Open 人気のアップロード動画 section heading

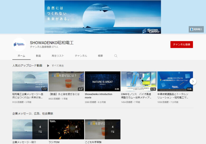point(27,65)
